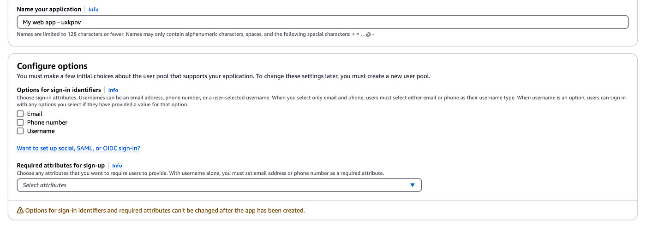This screenshot has height=225, width=646.
Task: Click the warning text about unchangeable options
Action: (165, 211)
